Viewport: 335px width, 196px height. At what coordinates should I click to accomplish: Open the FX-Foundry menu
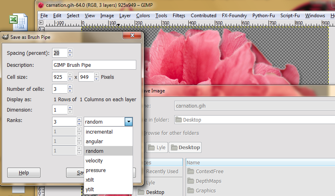pyautogui.click(x=234, y=16)
